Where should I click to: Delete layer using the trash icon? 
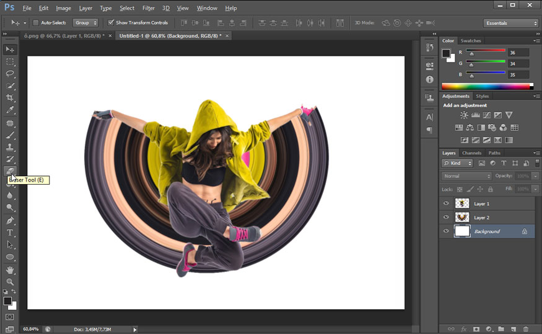pyautogui.click(x=525, y=328)
